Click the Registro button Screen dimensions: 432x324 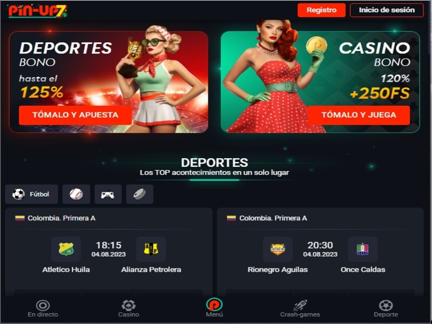point(321,10)
